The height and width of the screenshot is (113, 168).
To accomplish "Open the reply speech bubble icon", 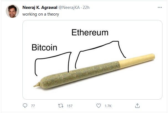I will tap(25, 105).
